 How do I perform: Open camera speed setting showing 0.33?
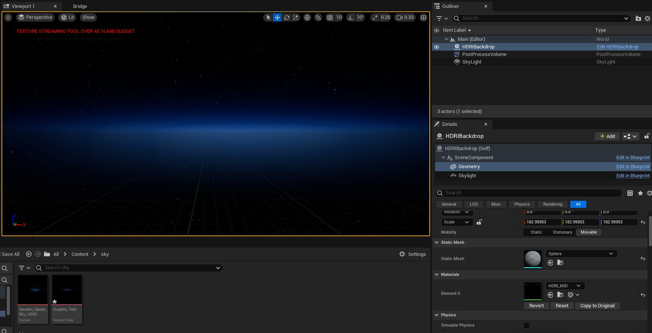[405, 17]
